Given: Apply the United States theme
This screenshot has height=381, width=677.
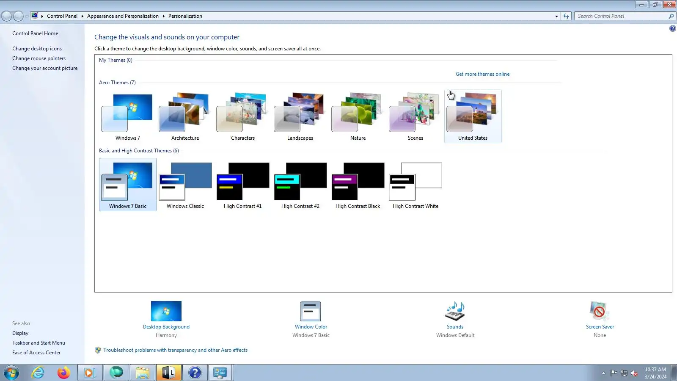Looking at the screenshot, I should point(473,116).
